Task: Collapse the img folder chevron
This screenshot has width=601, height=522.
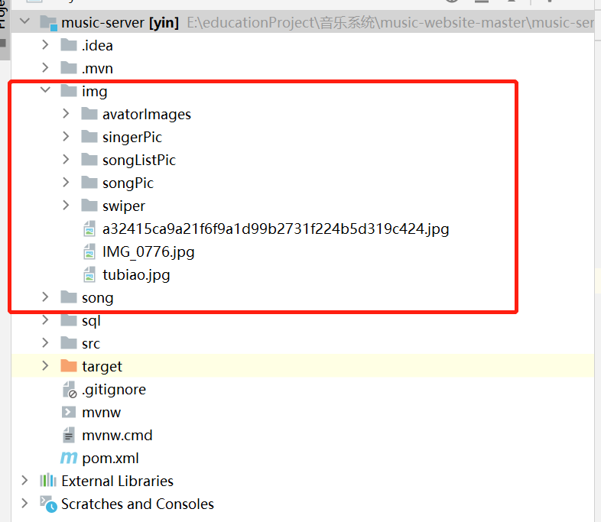Action: [45, 90]
